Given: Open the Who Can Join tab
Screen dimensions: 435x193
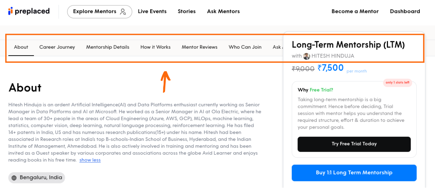Looking at the screenshot, I should 245,47.
